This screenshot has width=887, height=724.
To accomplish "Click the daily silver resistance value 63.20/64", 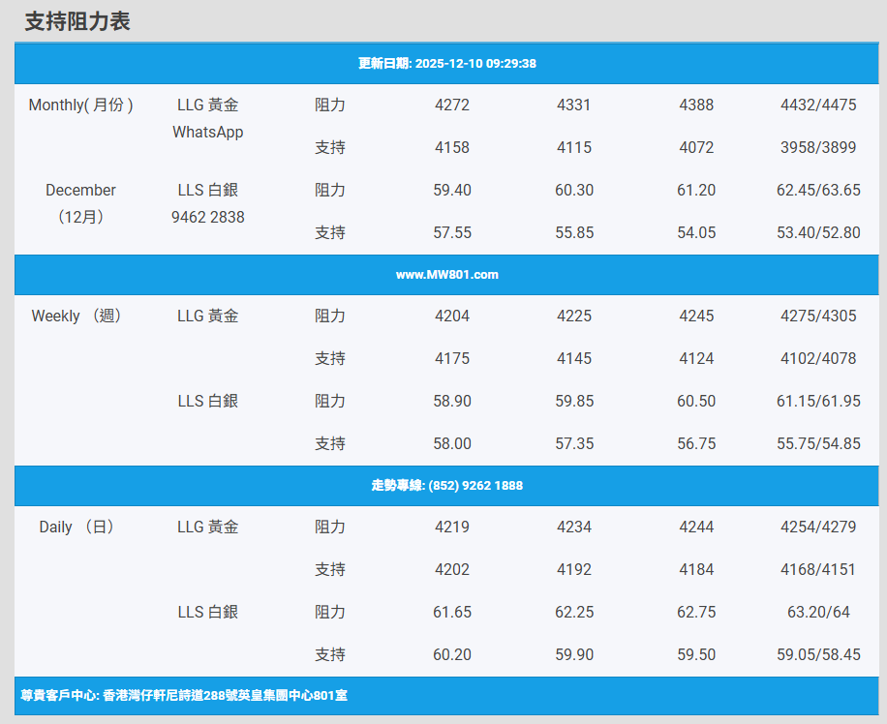I will [x=818, y=613].
